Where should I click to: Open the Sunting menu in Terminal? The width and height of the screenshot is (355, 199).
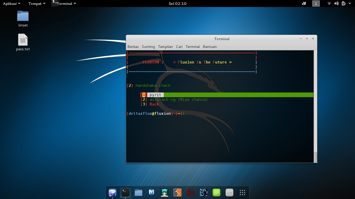(x=148, y=47)
